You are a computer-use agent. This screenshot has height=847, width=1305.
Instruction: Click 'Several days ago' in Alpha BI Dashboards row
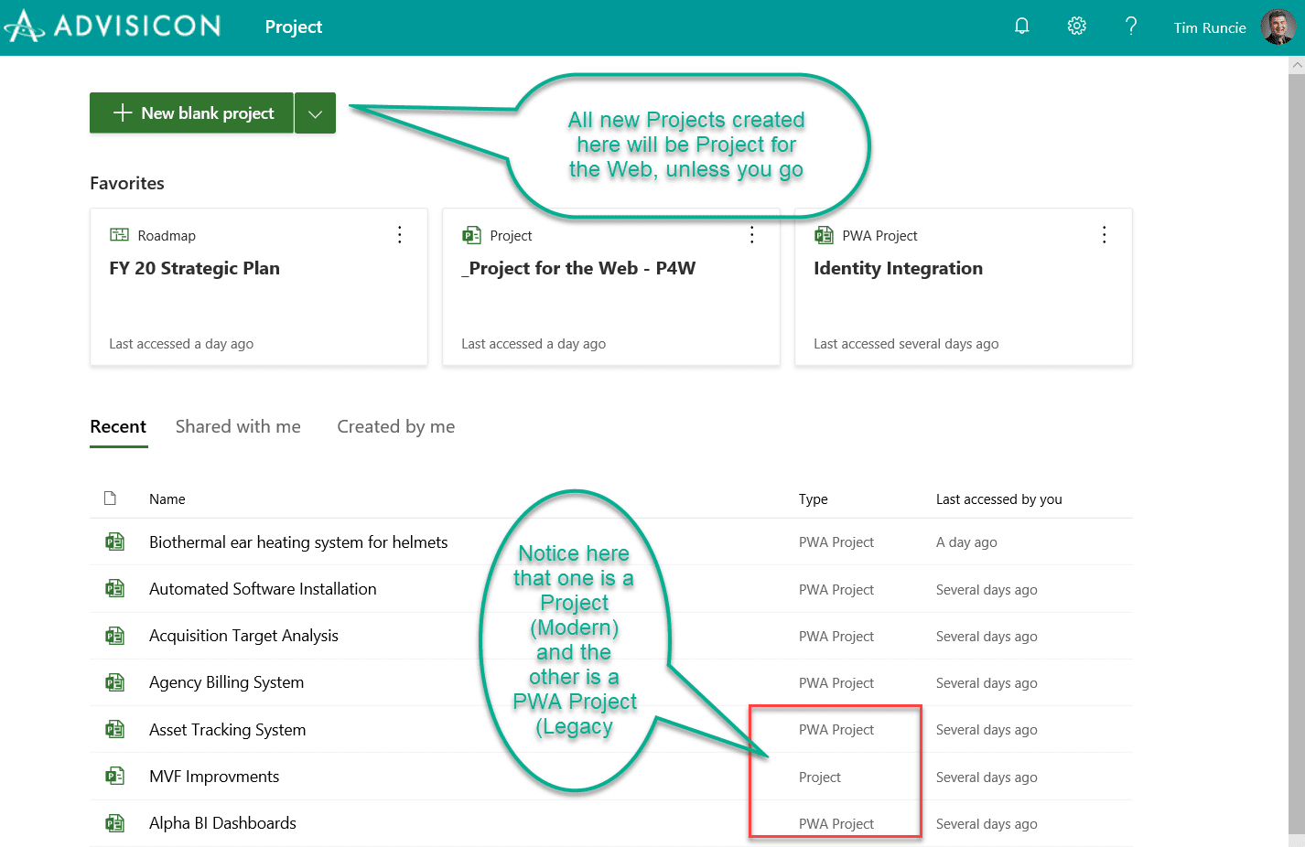click(987, 824)
